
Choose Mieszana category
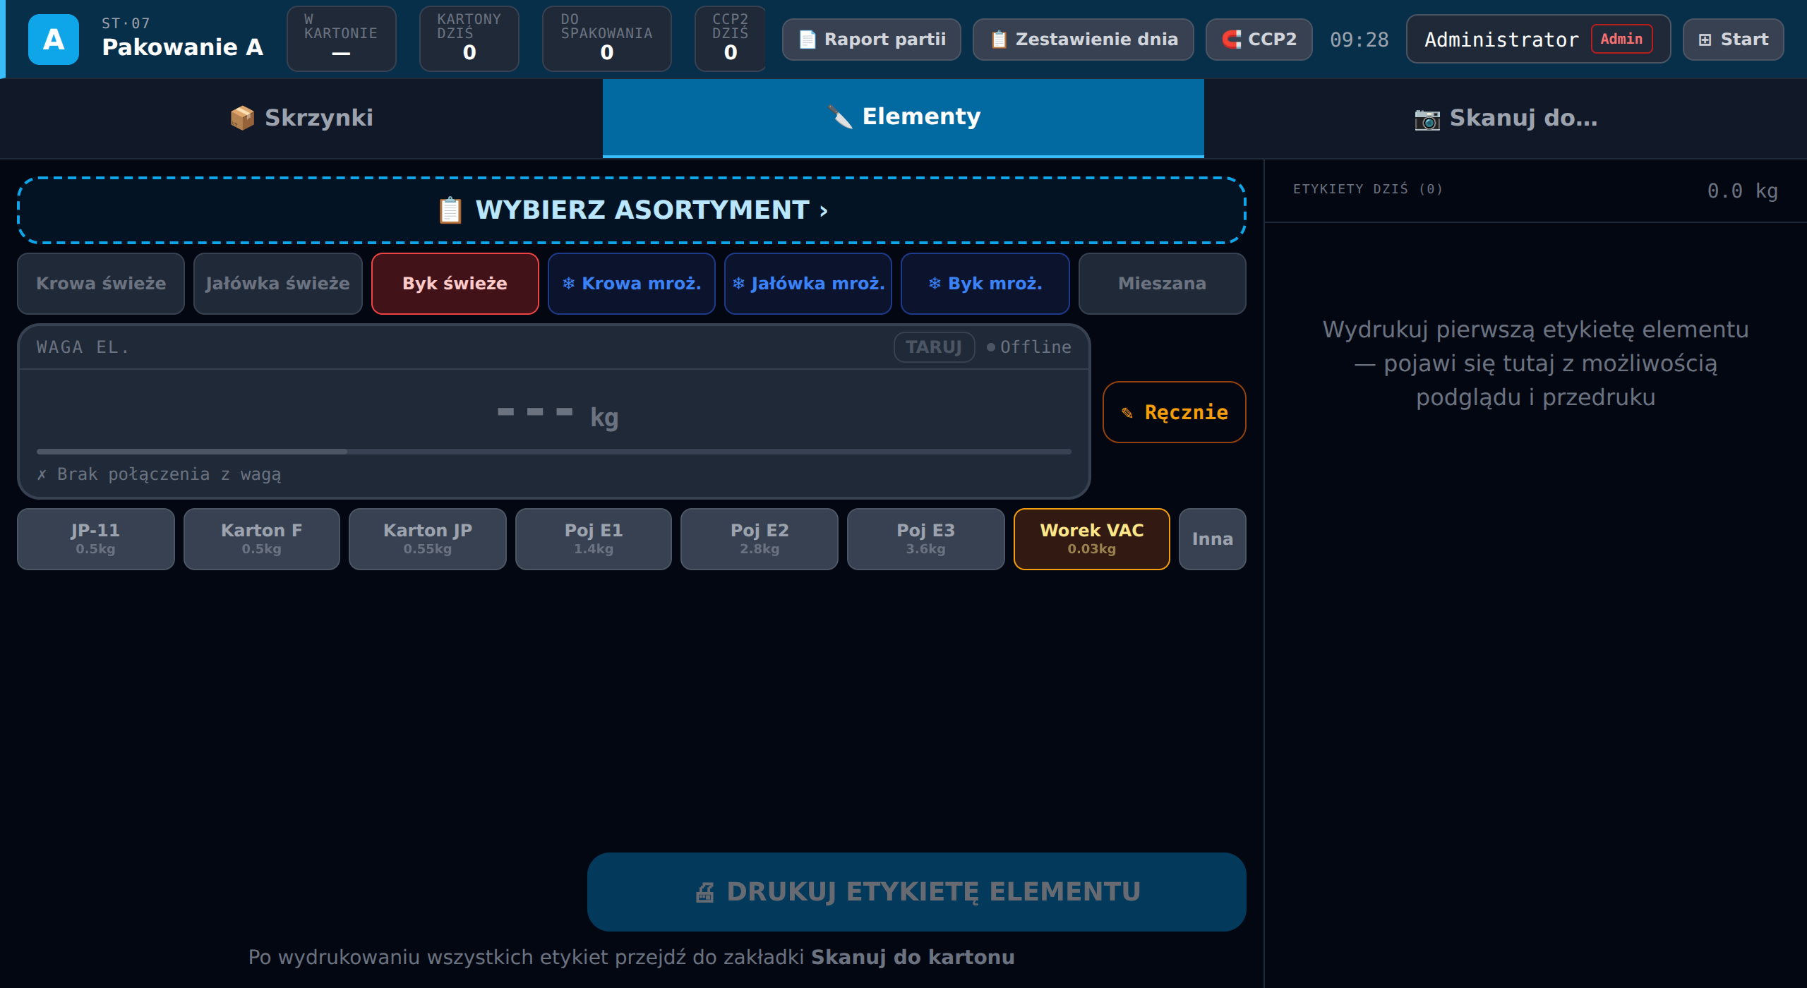click(x=1163, y=284)
